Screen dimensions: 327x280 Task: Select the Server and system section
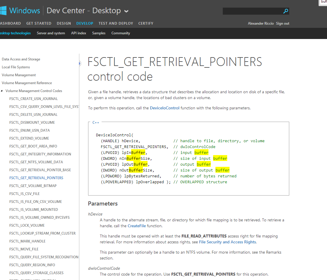click(x=51, y=33)
